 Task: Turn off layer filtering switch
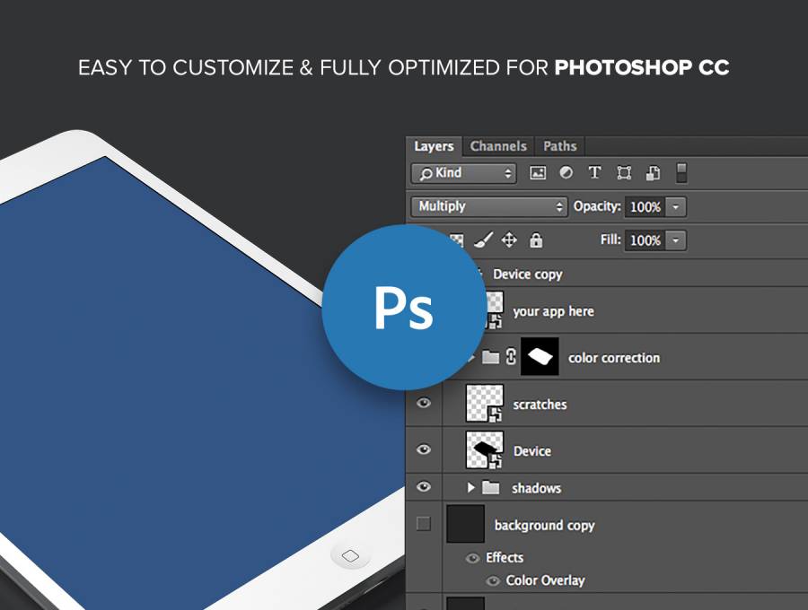tap(681, 172)
